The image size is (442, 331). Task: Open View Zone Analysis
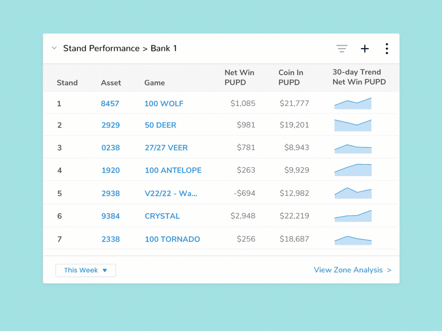(352, 270)
